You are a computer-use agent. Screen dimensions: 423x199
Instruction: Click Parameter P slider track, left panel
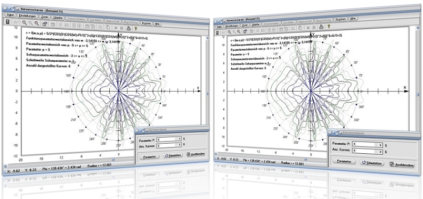point(169,139)
